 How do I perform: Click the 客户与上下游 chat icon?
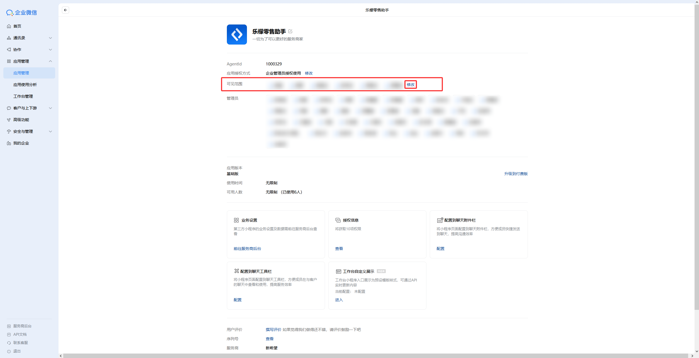(x=9, y=108)
